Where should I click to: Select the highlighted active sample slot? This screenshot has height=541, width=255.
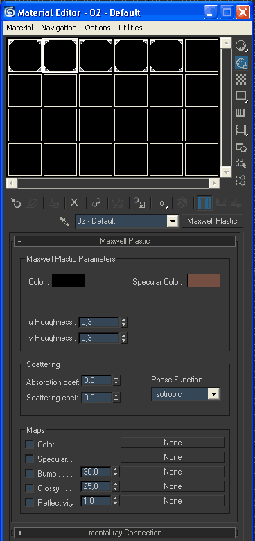click(60, 55)
